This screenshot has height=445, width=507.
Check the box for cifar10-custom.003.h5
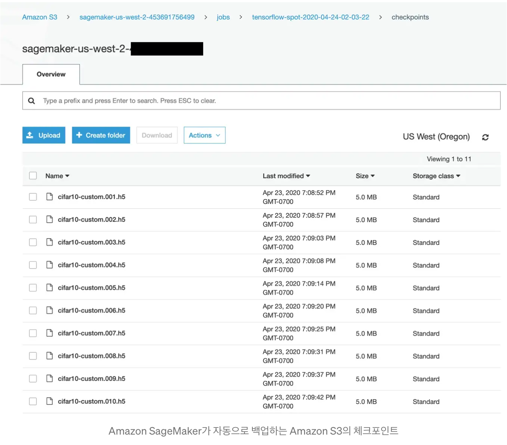(33, 242)
